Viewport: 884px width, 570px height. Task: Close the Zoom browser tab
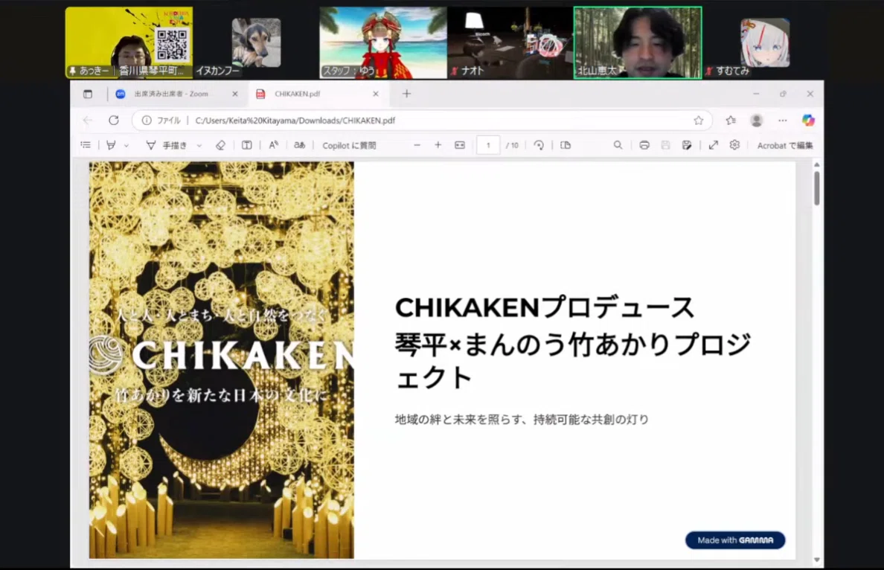point(235,95)
